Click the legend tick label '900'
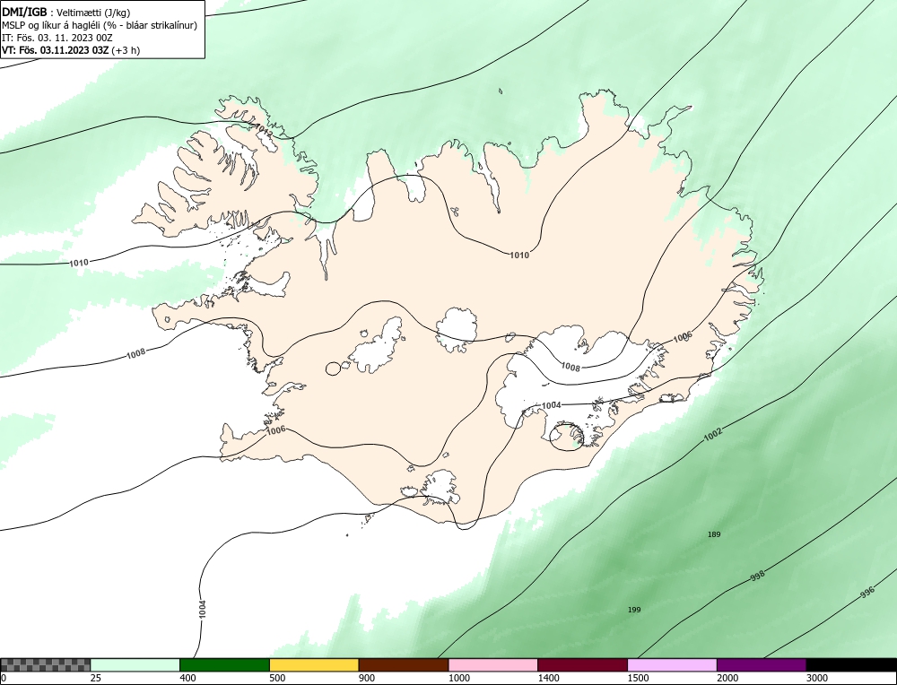 [367, 678]
